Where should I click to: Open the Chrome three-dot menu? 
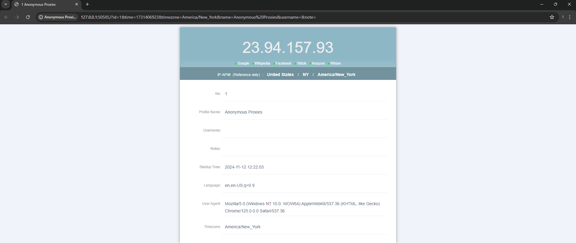click(x=570, y=17)
